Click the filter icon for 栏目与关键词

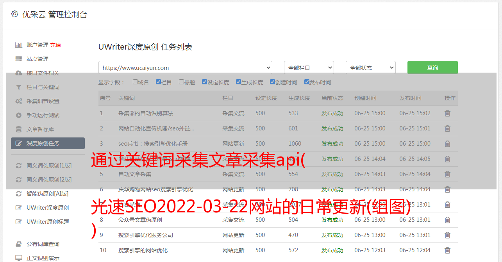point(18,87)
